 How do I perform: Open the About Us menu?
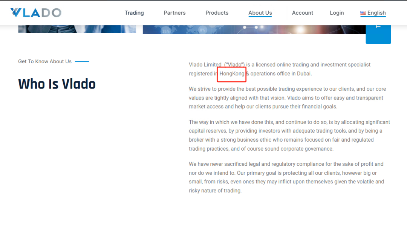[x=260, y=13]
